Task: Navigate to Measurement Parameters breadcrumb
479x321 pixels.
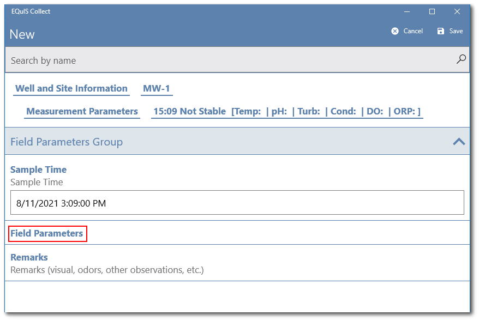Action: click(x=82, y=111)
